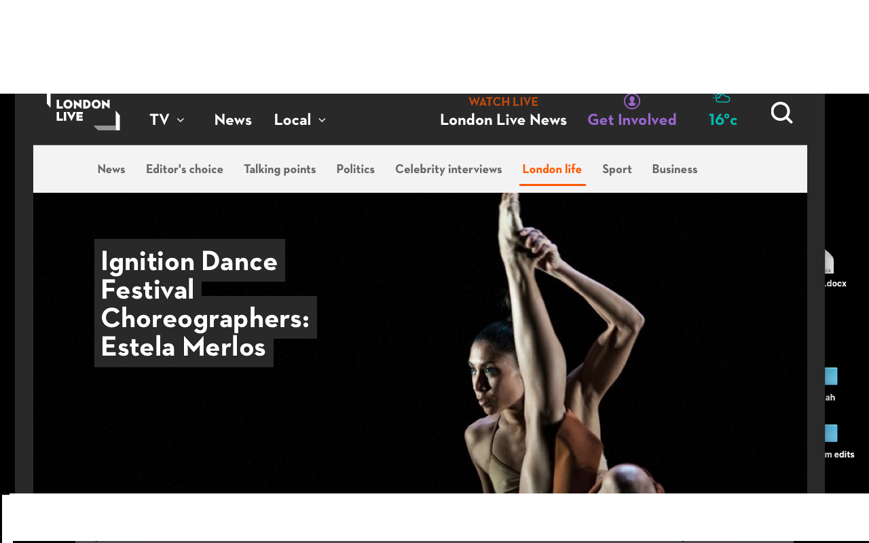Click the Get Involved link
The image size is (869, 543).
coord(632,119)
